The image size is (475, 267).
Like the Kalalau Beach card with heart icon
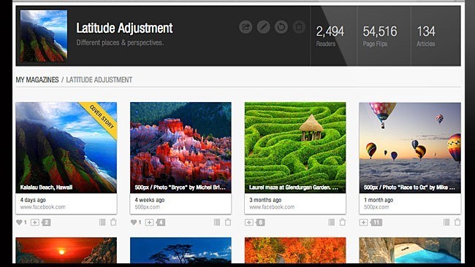(19, 222)
